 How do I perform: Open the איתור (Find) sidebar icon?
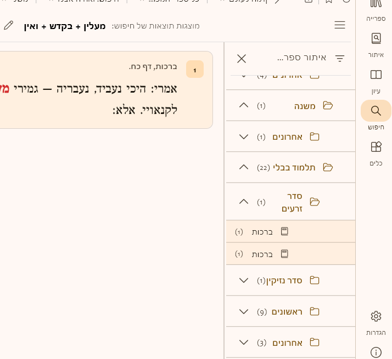coord(376,44)
